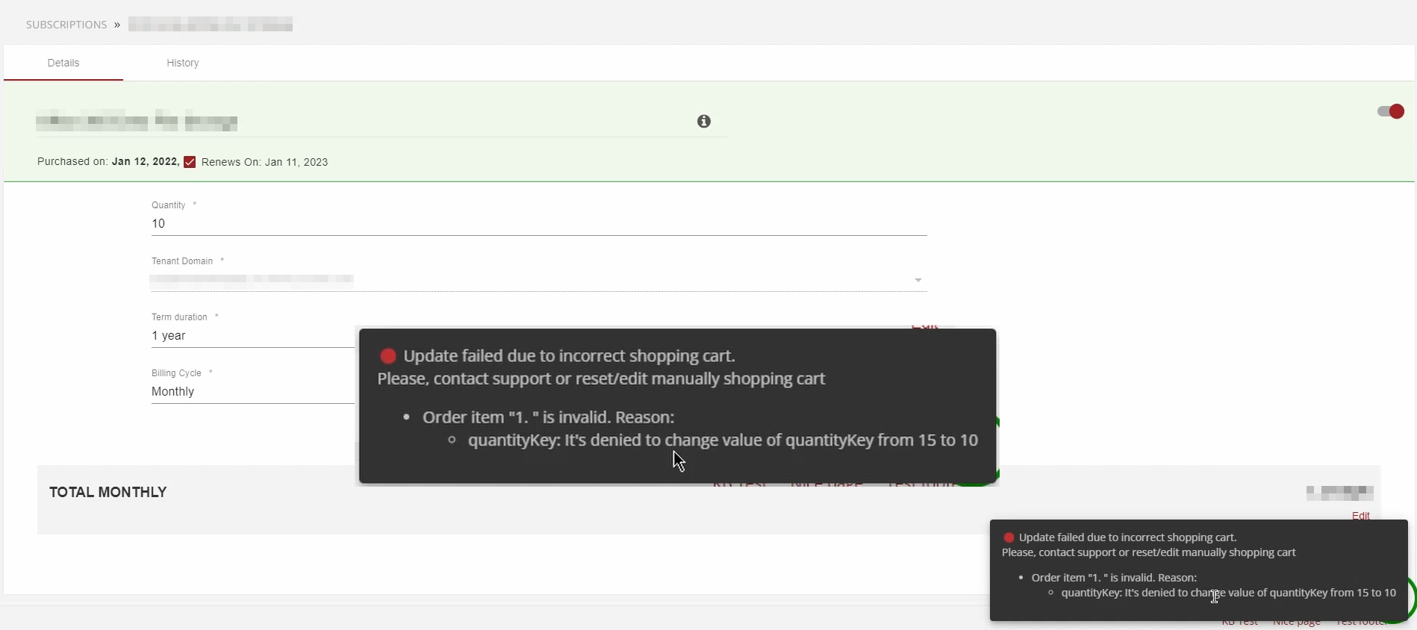Click the red error icon in bottom-right notification
Image resolution: width=1417 pixels, height=630 pixels.
click(1009, 537)
